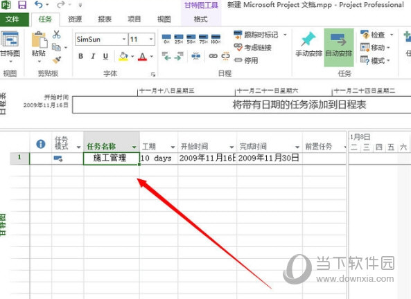
Task: Select the 施工管理 task name cell
Action: click(x=111, y=158)
